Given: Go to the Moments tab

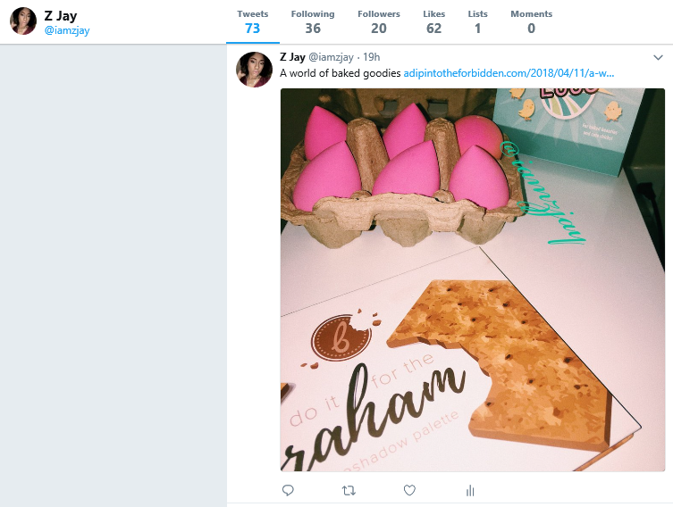Looking at the screenshot, I should [x=531, y=21].
